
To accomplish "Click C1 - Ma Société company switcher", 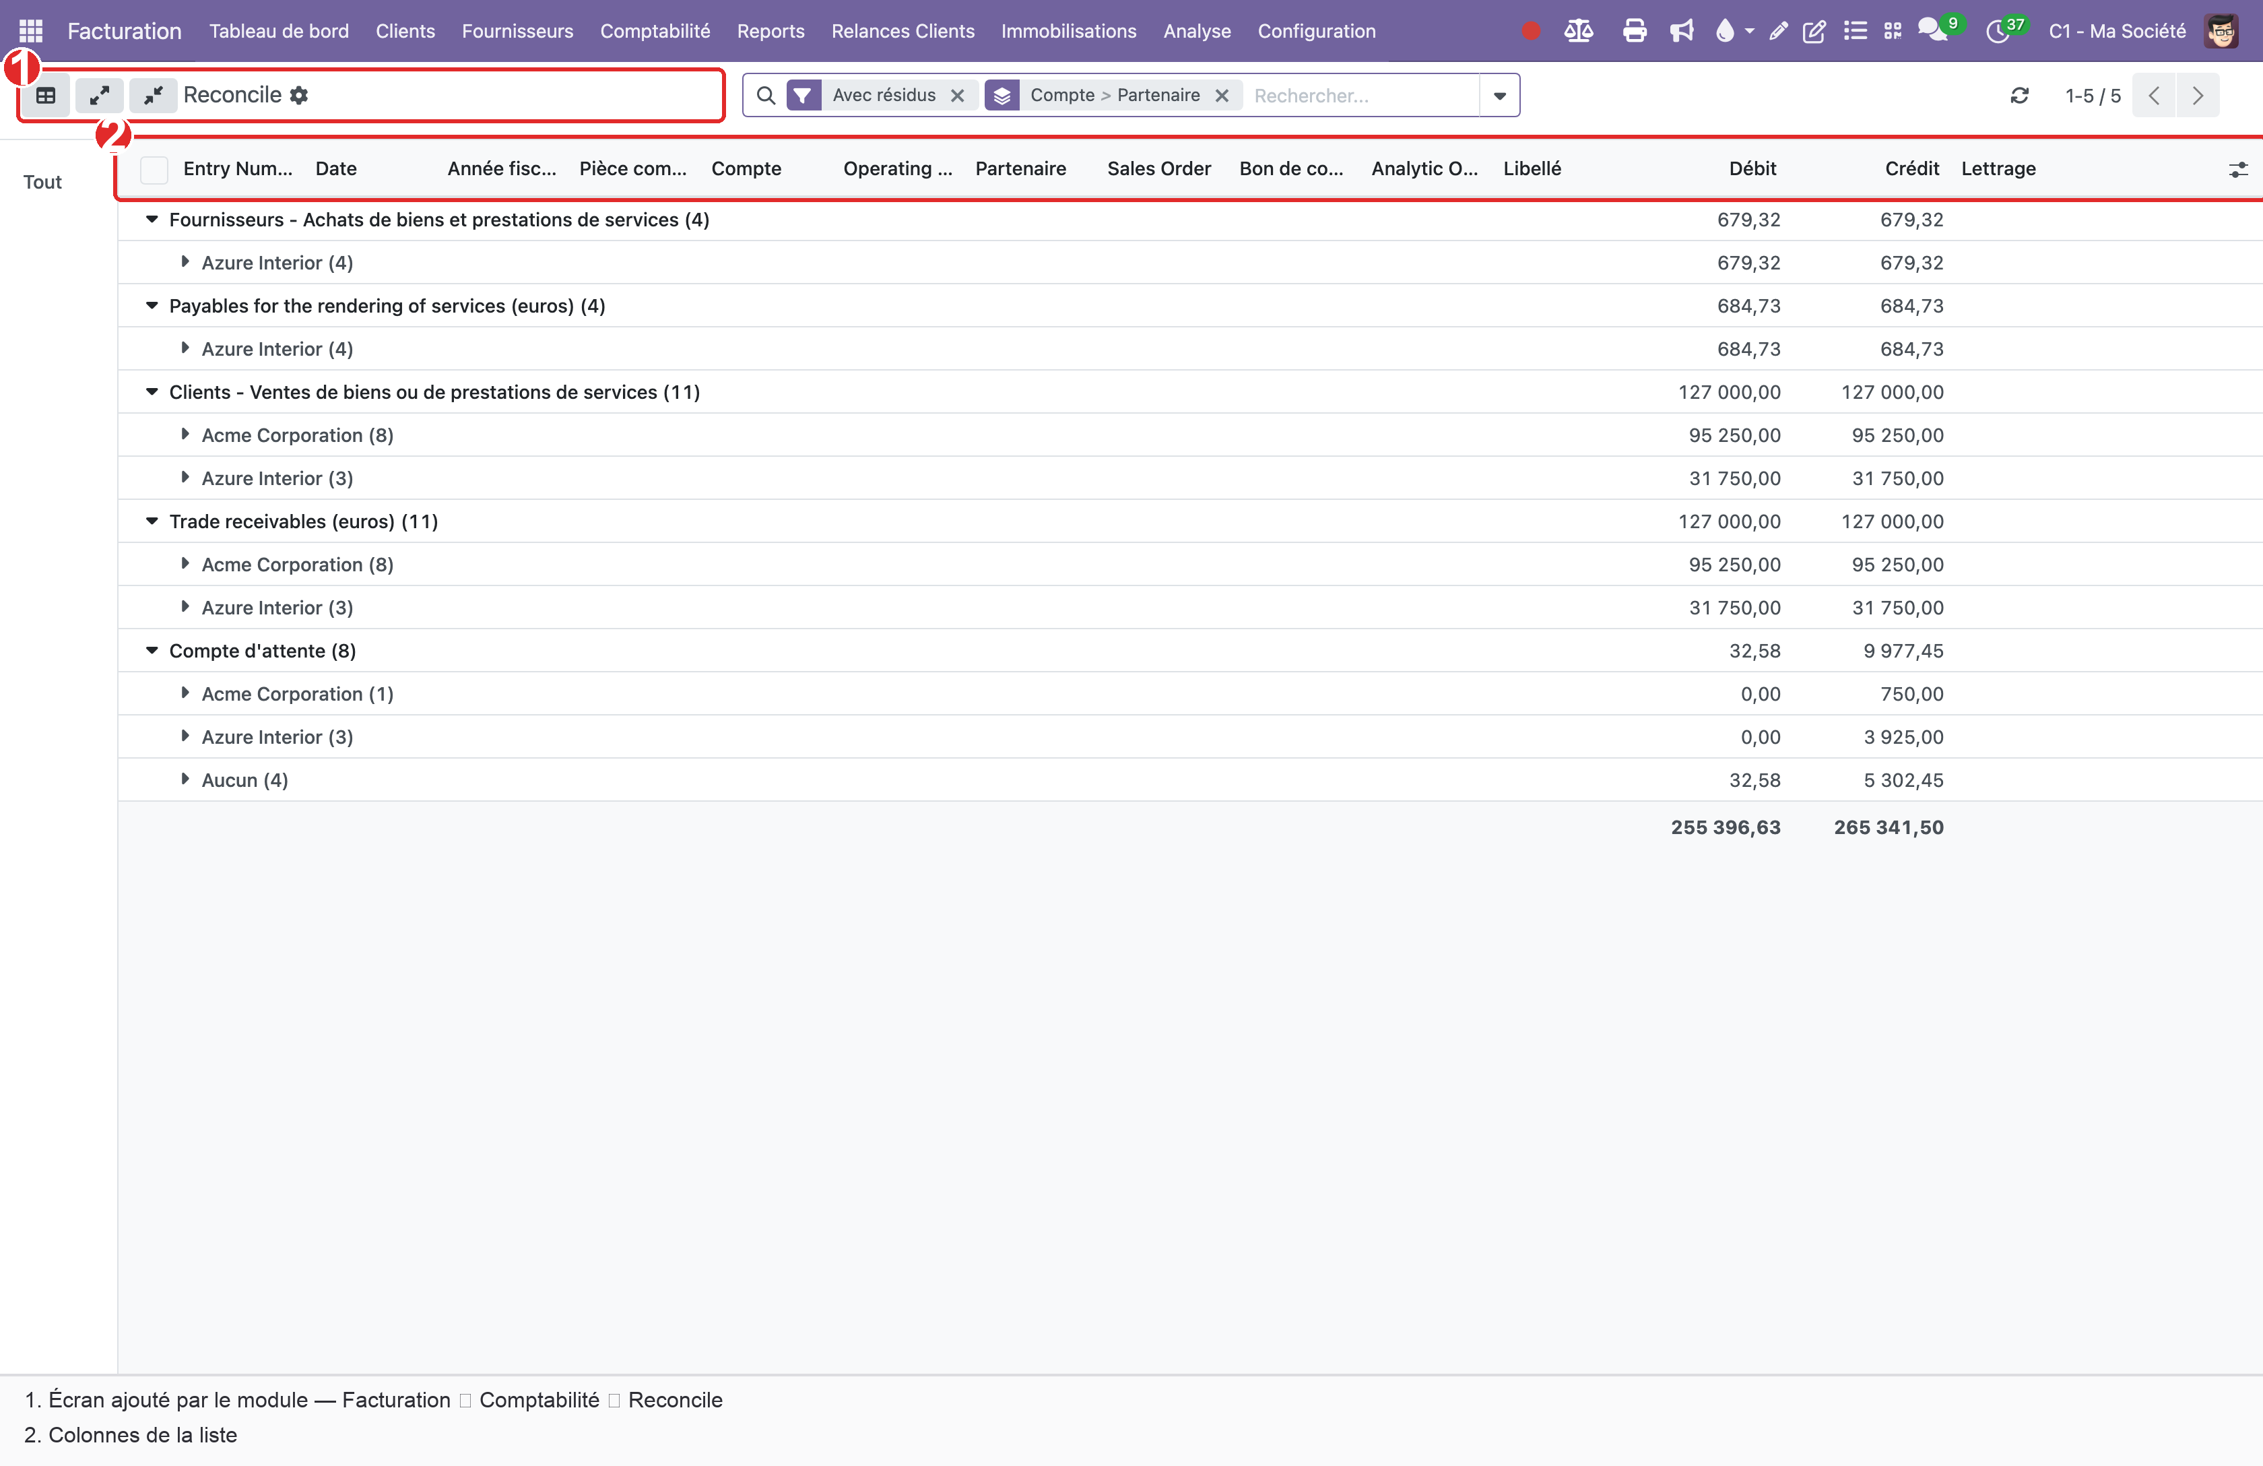I will (x=2118, y=30).
